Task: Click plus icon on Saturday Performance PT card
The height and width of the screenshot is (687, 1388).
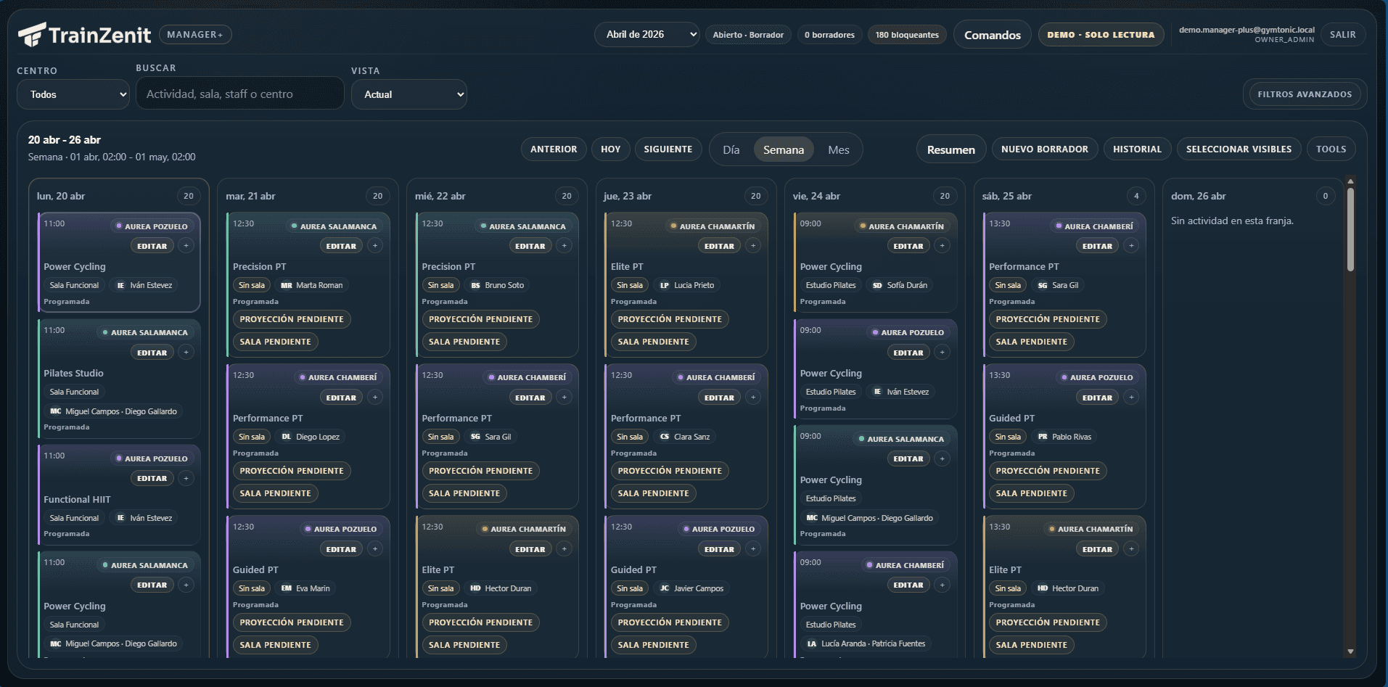Action: tap(1131, 246)
